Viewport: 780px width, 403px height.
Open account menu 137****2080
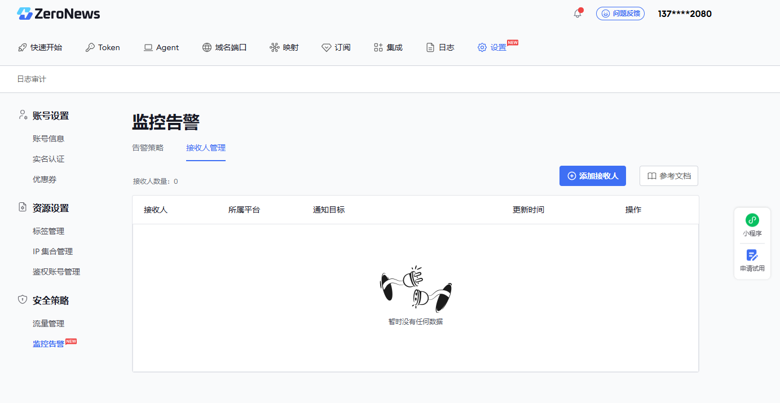click(x=685, y=14)
